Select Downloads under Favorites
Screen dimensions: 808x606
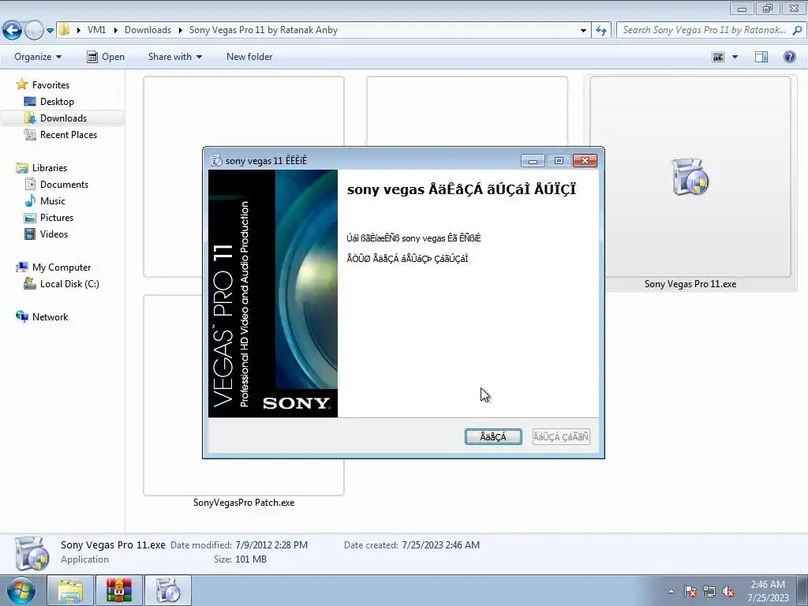point(63,118)
